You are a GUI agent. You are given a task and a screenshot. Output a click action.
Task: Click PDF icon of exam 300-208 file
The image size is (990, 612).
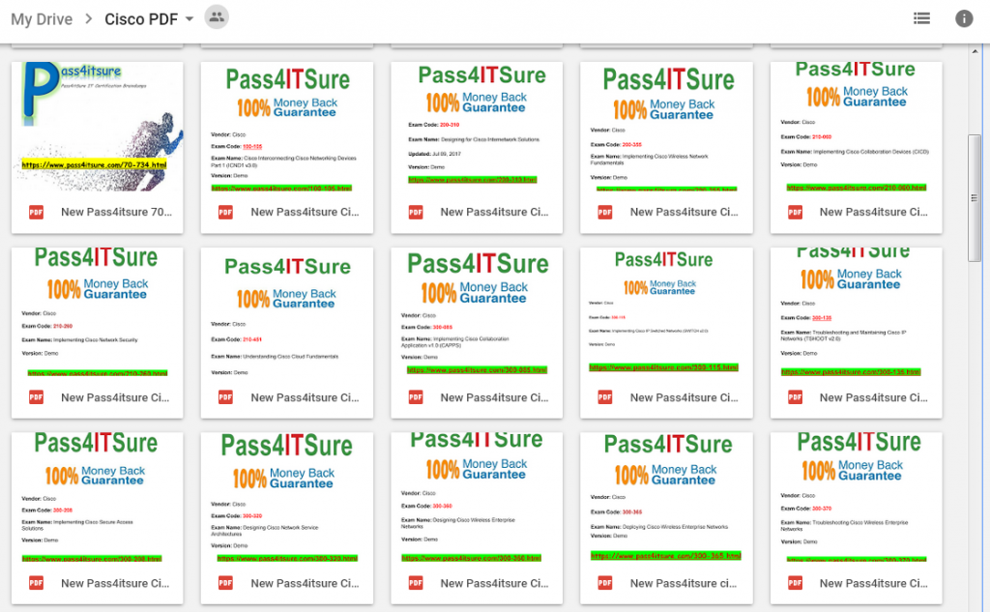(x=36, y=583)
